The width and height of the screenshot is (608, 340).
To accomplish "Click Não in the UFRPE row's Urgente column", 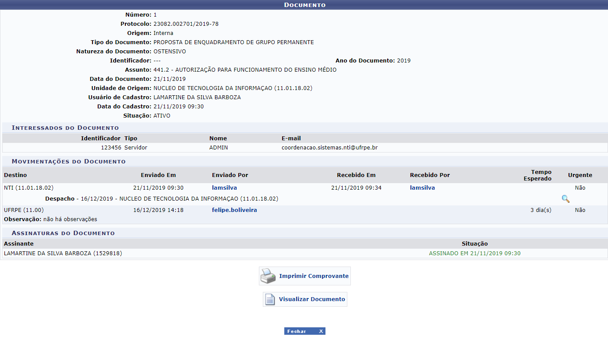I will pyautogui.click(x=580, y=210).
